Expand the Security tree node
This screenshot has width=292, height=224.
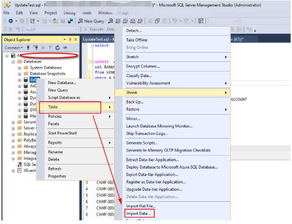click(13, 122)
